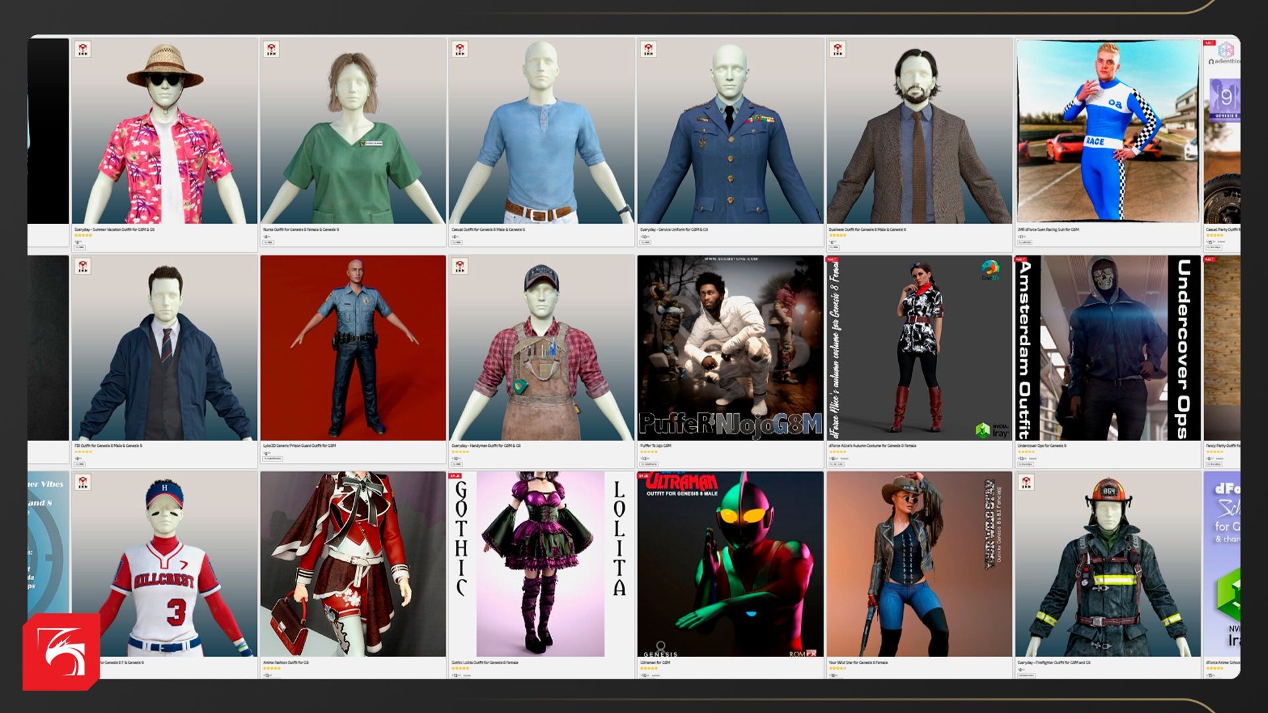This screenshot has height=713, width=1268.
Task: Click 'Everyday - Service Uniform' title link
Action: 674,229
